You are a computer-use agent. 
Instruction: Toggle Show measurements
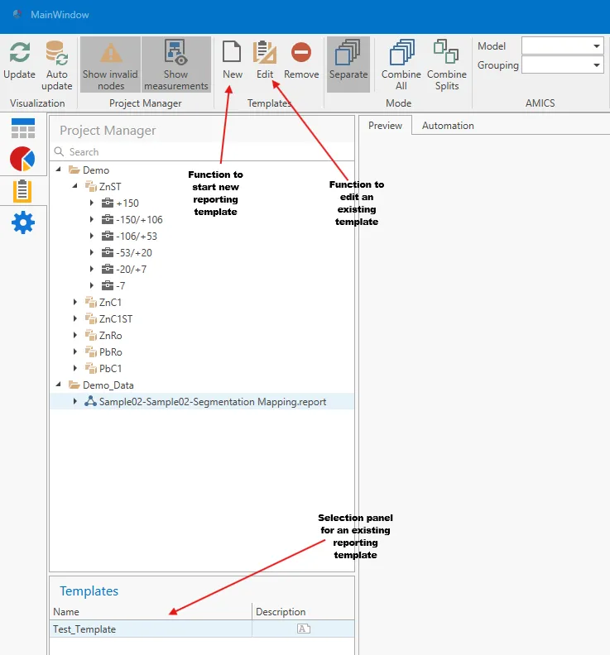coord(176,65)
